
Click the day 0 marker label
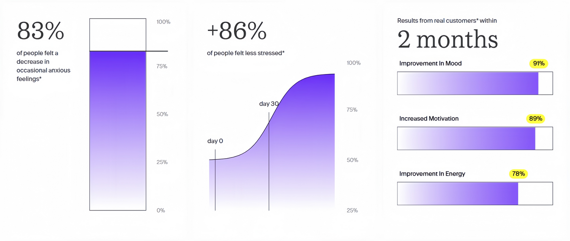click(x=215, y=141)
